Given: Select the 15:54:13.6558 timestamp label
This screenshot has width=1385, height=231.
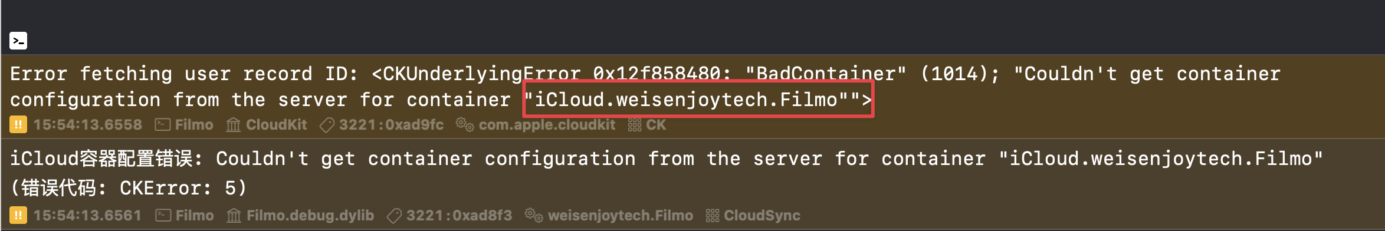Looking at the screenshot, I should coord(88,125).
